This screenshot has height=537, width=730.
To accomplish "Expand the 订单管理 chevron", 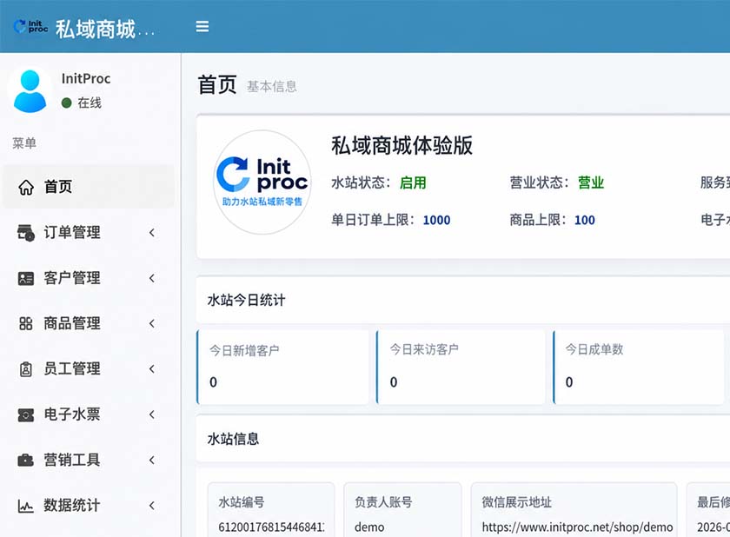I will pyautogui.click(x=152, y=233).
